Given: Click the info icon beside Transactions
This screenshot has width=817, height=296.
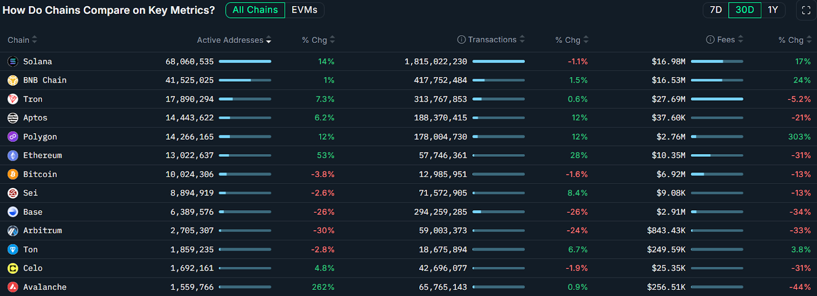Looking at the screenshot, I should [461, 40].
